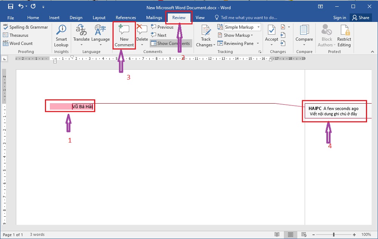Adjust the zoom slider in status bar
Image resolution: width=378 pixels, height=239 pixels.
[334, 234]
